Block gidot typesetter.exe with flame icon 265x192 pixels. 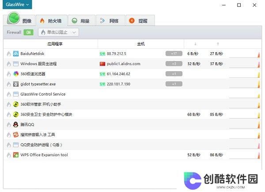(x=9, y=84)
